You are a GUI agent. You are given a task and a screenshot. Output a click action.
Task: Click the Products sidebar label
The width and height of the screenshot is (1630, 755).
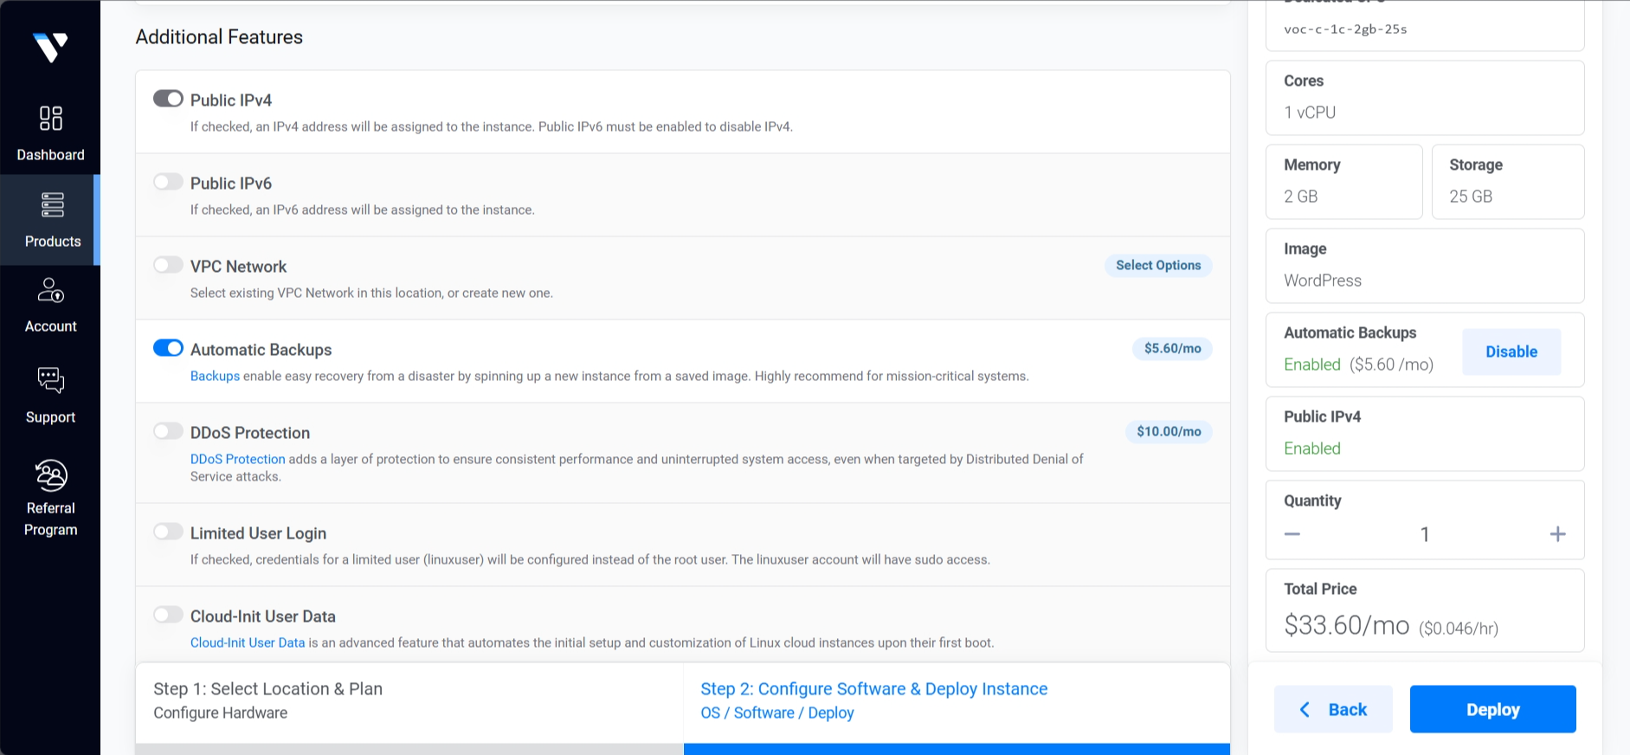[x=53, y=242]
